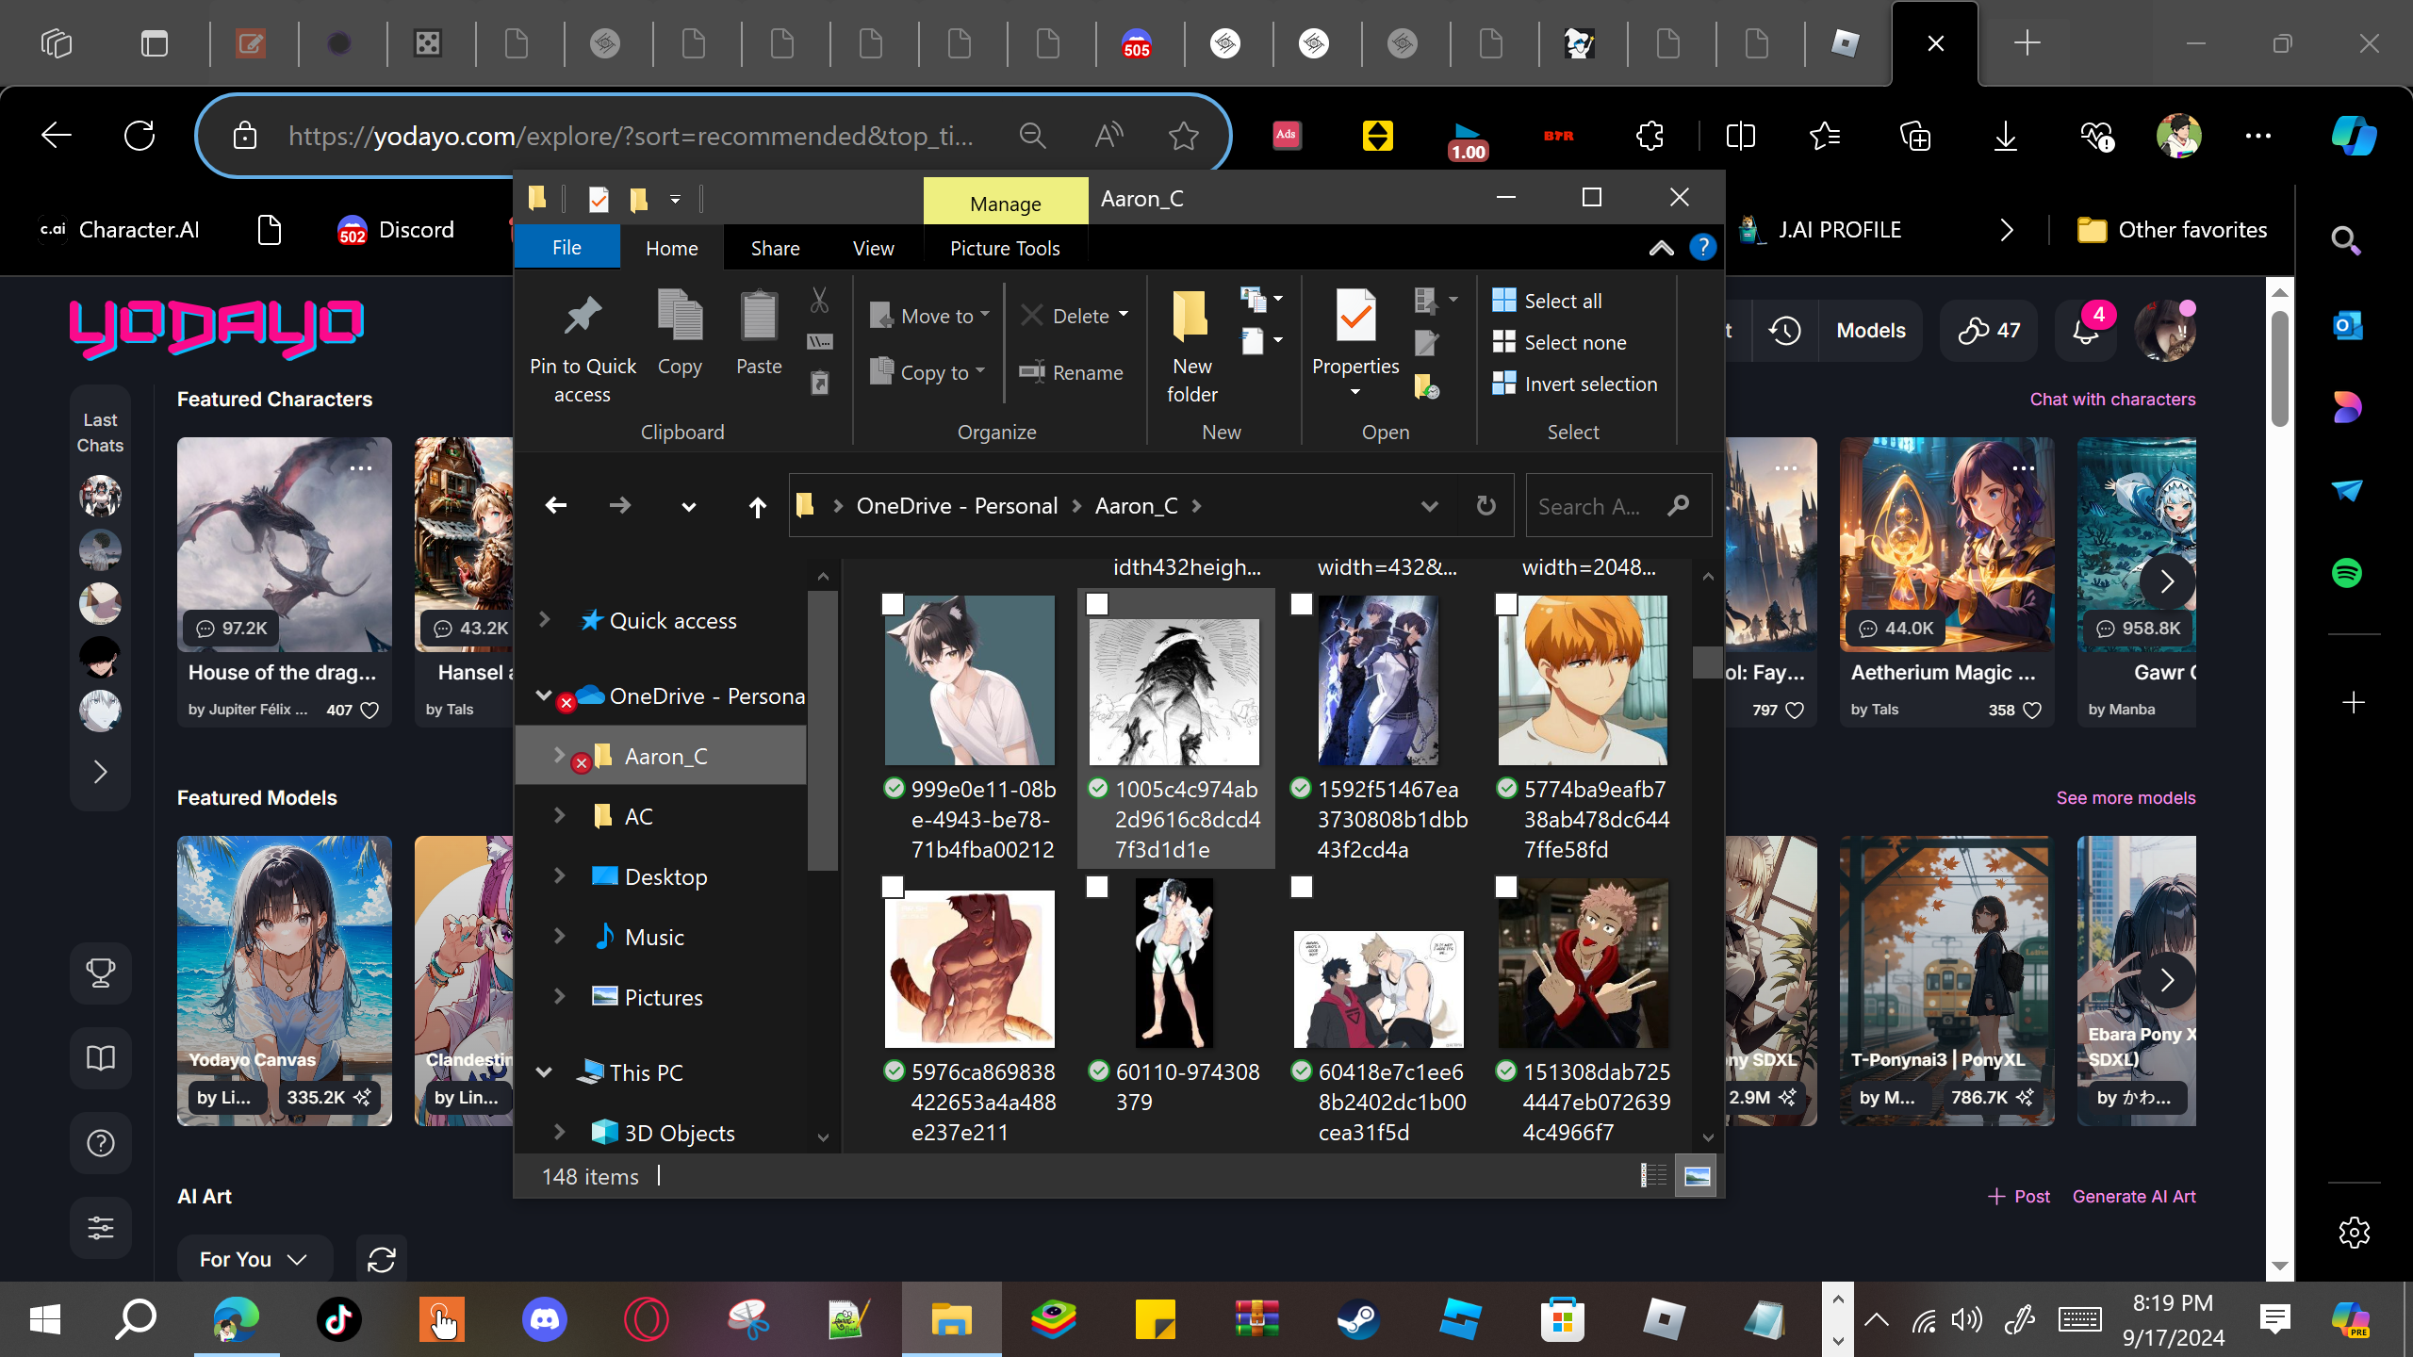
Task: Click the New folder icon
Action: [x=1190, y=318]
